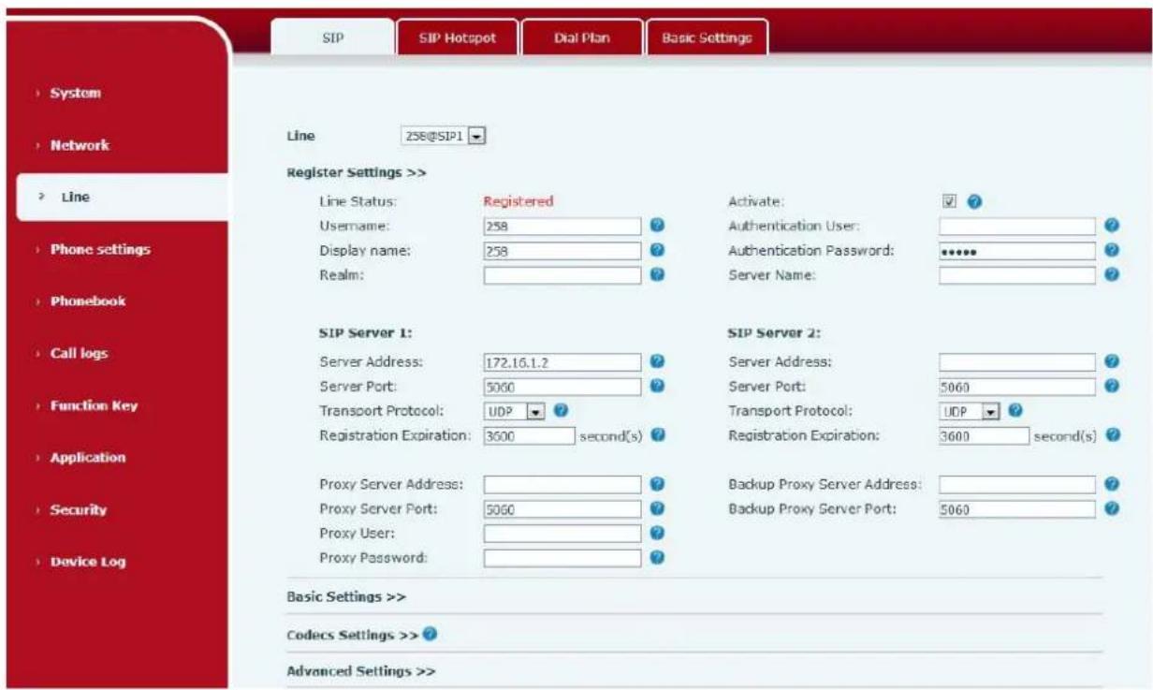Viewport: 1153px width, 690px height.
Task: Switch to the SIP Hotspot tab
Action: [x=457, y=38]
